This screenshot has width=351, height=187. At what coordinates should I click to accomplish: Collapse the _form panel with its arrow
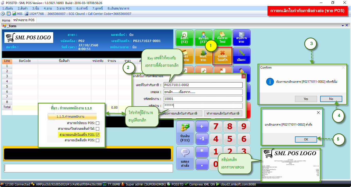click(x=343, y=25)
